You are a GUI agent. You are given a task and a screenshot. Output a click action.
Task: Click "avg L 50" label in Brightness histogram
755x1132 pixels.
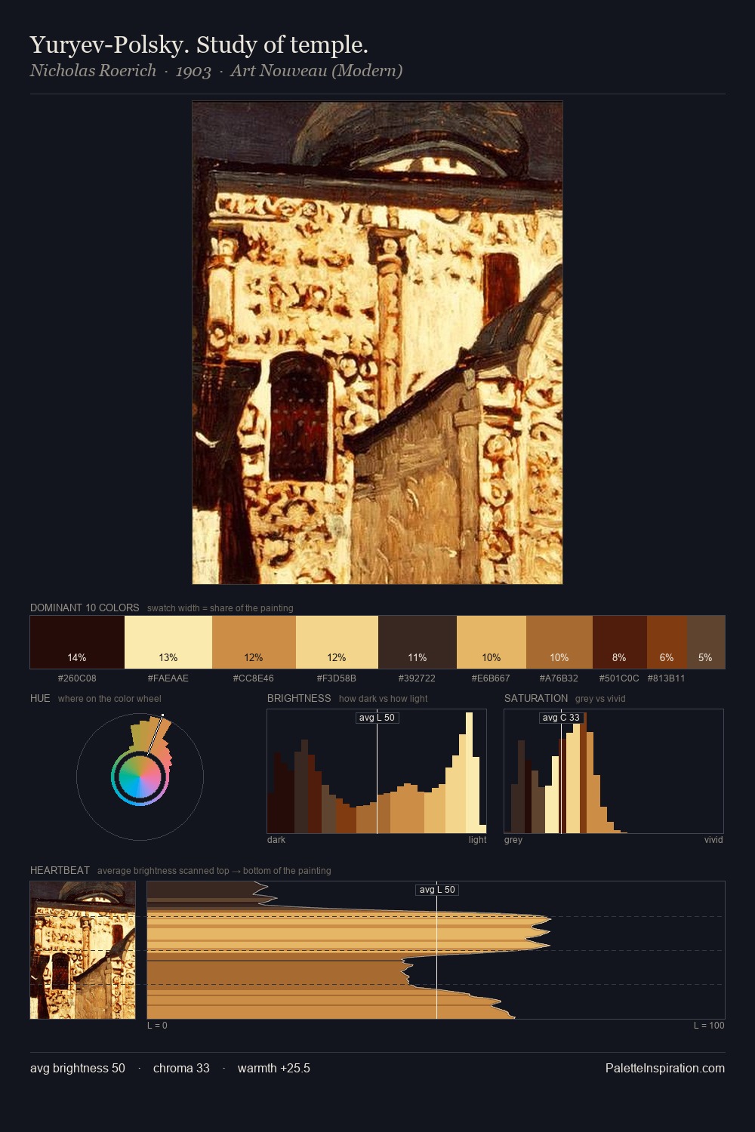pyautogui.click(x=377, y=718)
